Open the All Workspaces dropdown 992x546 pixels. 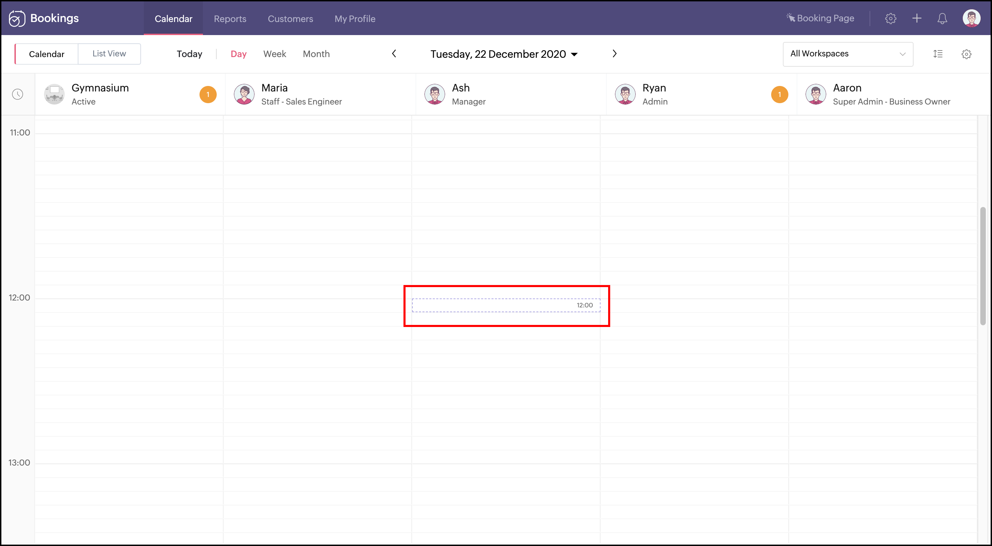(x=848, y=54)
